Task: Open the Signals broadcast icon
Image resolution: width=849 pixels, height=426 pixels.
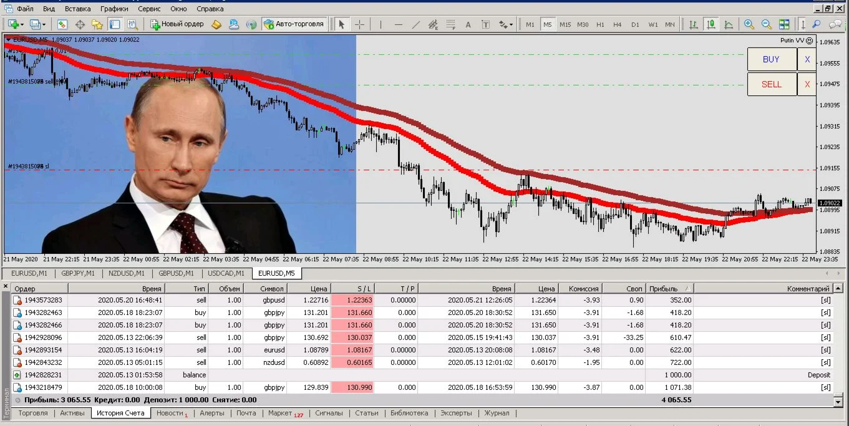Action: [x=251, y=24]
